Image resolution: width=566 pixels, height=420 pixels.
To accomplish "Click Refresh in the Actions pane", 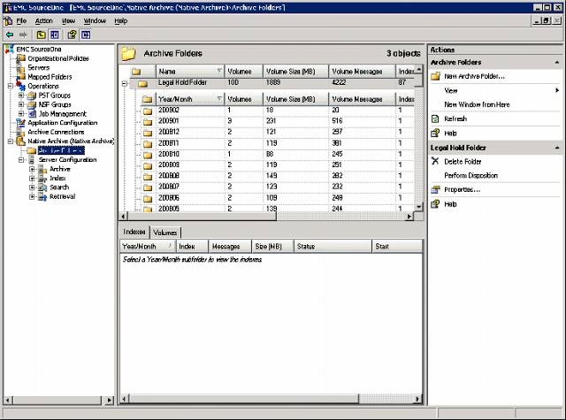I will pos(455,118).
